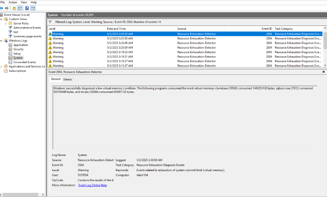
Task: Select the Application log
Action: (21, 45)
